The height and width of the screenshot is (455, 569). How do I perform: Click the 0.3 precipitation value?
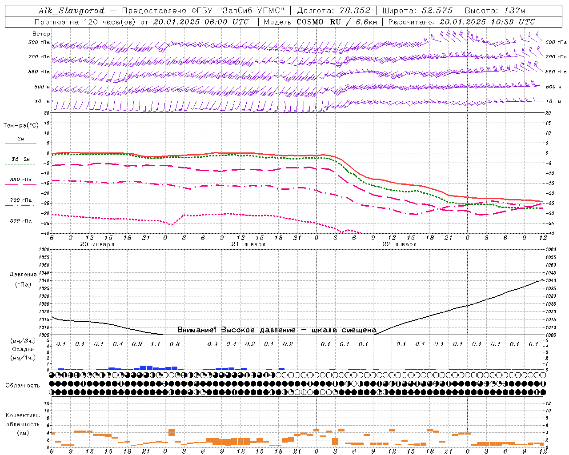pos(212,344)
